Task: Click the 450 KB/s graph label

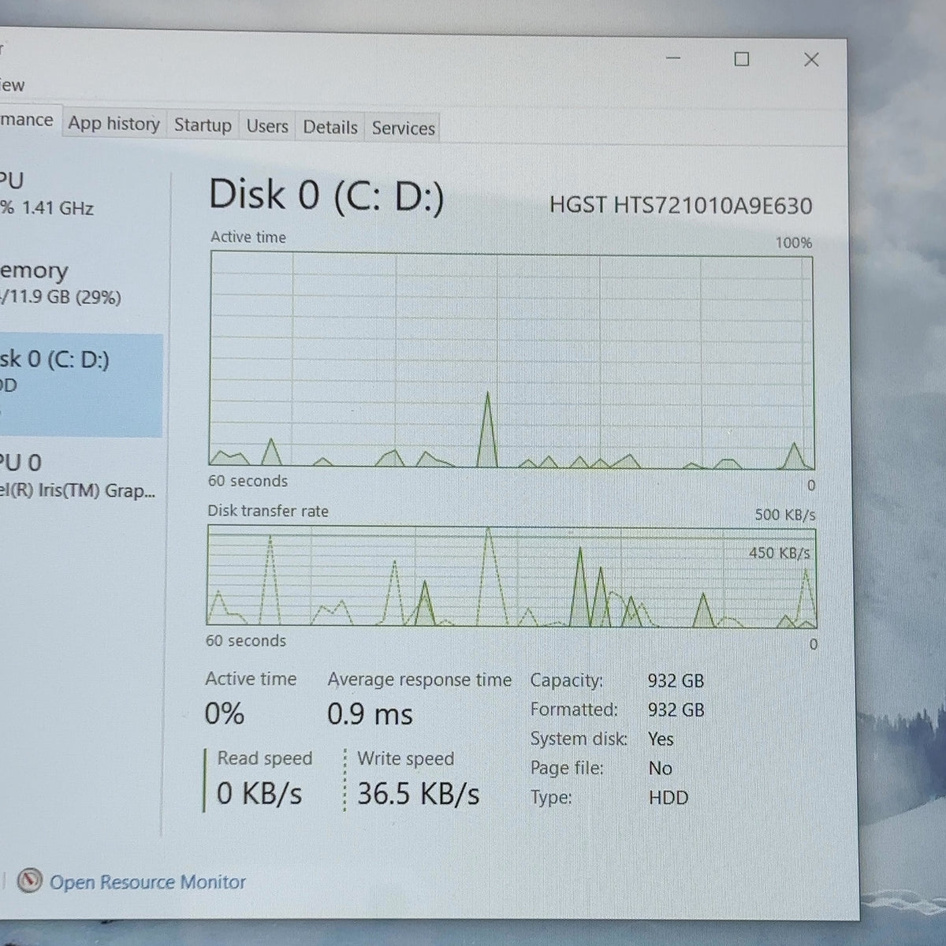Action: (779, 553)
